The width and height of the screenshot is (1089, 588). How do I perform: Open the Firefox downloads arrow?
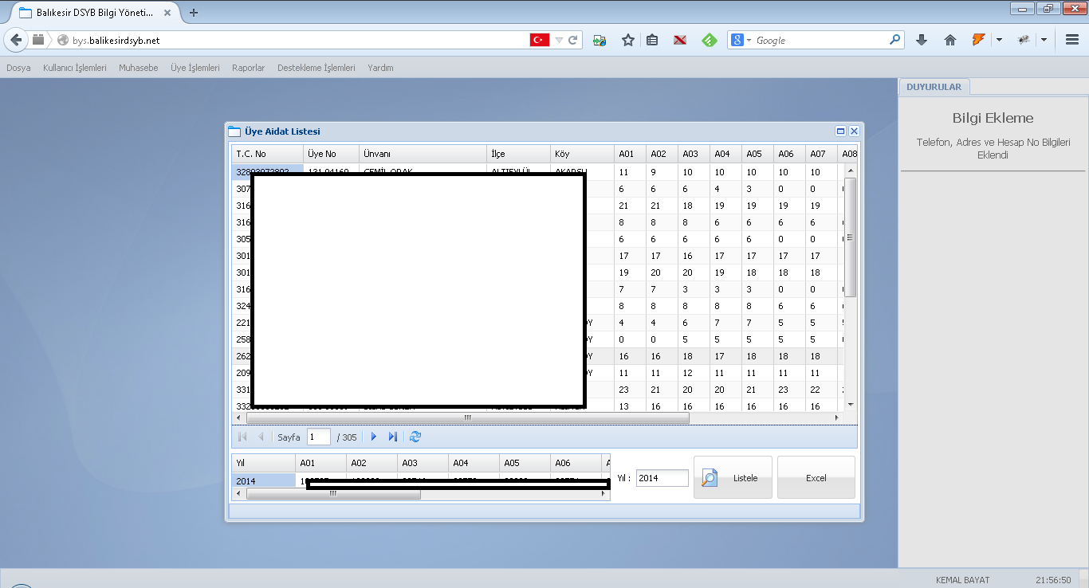tap(922, 40)
